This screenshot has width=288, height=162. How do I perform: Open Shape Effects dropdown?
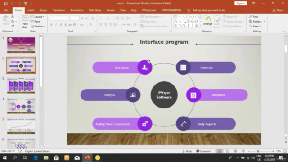point(233,26)
